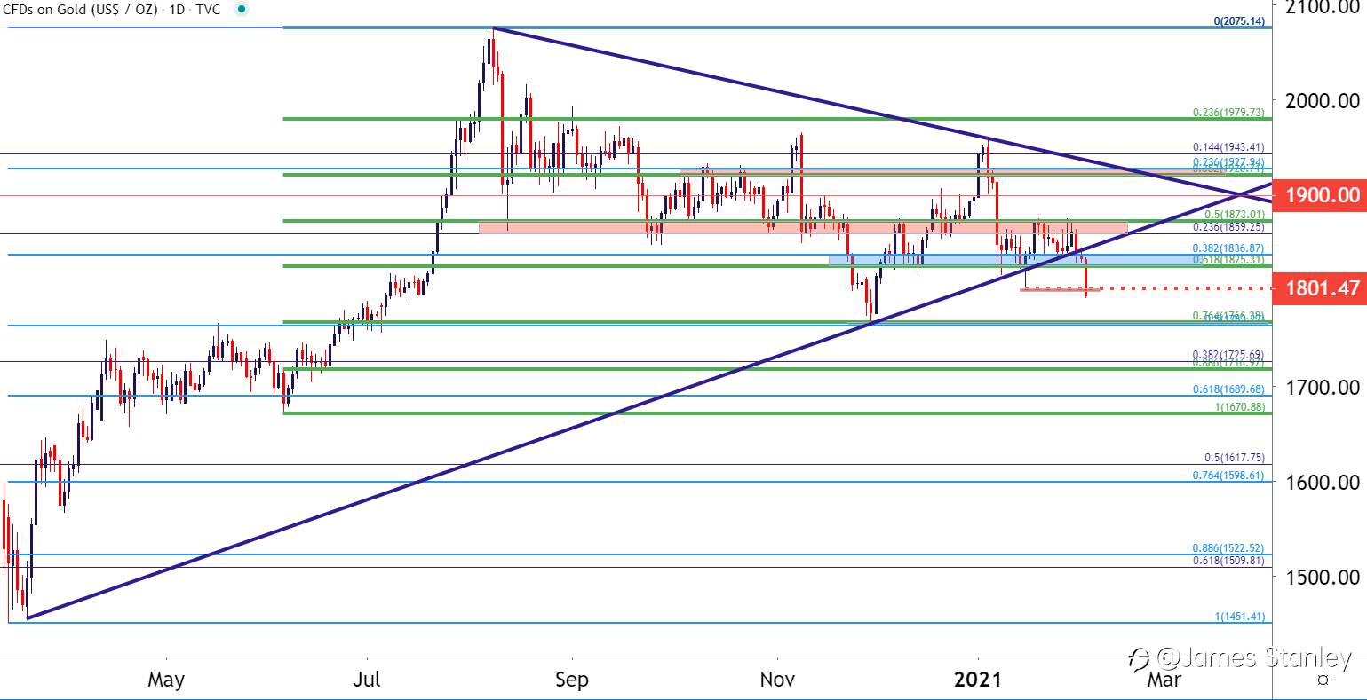Select the 0.382(1836.87) Fibonacci label
Screen dimensions: 1367x700
click(1228, 248)
